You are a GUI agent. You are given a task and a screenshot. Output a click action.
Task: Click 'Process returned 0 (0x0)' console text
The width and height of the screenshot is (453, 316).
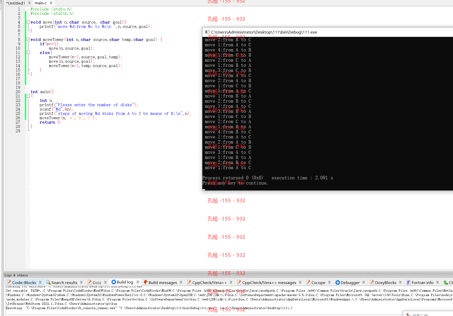coord(233,178)
